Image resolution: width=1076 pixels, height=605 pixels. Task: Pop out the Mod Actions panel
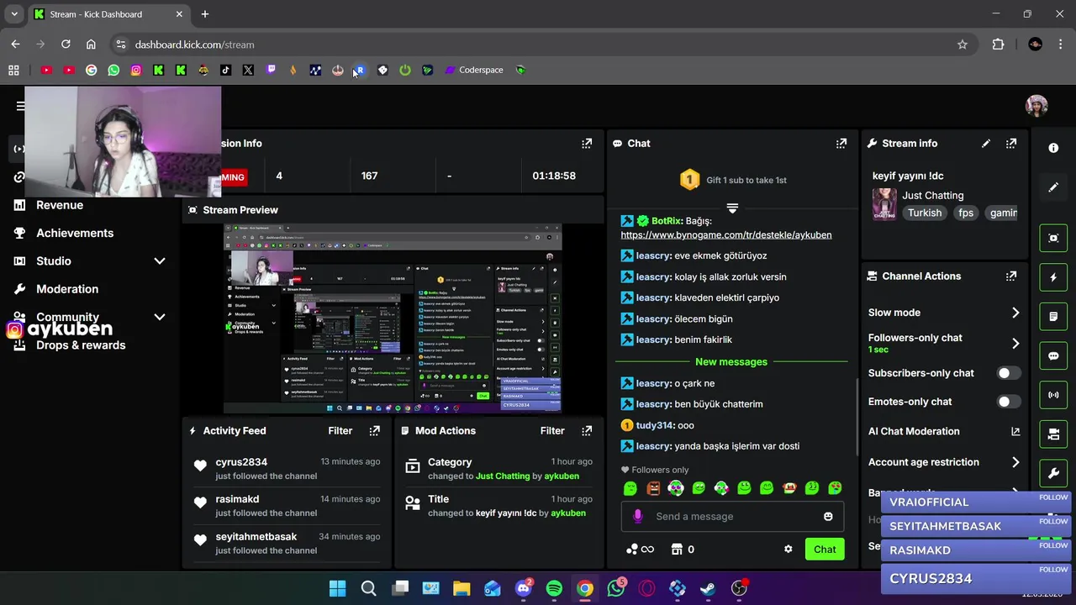click(x=587, y=430)
